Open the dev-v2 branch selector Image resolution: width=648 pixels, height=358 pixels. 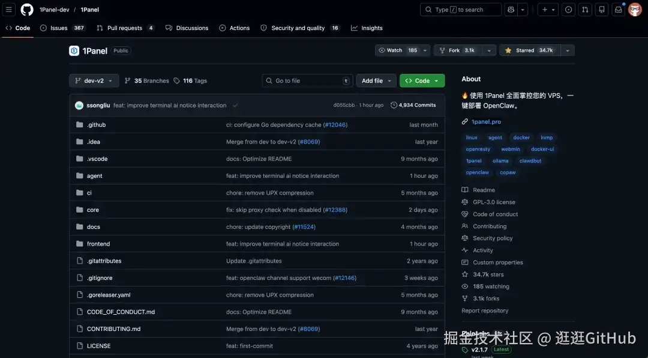(x=94, y=80)
